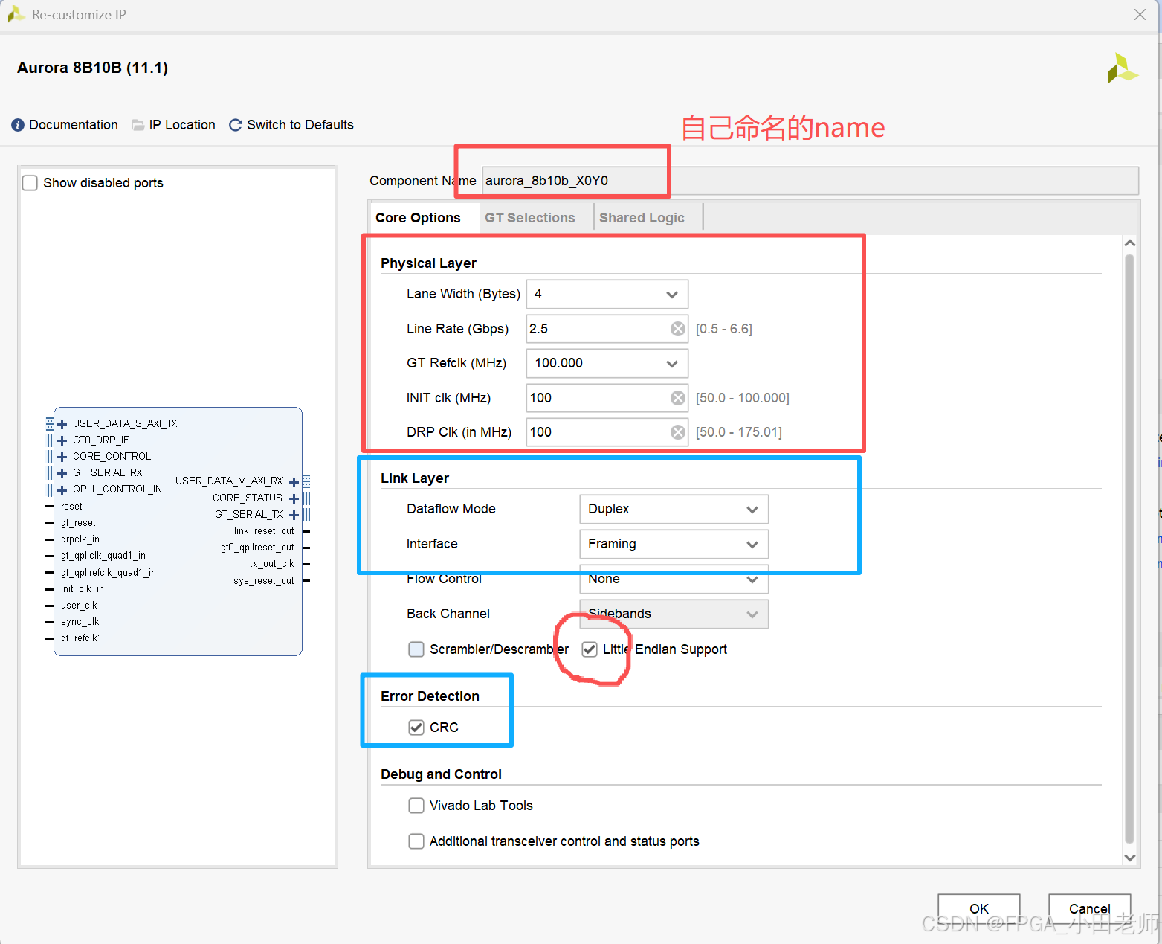Viewport: 1162px width, 944px height.
Task: Click the vertical scrollbar thumb in options panel
Action: tap(1130, 549)
